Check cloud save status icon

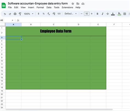click(83, 4)
